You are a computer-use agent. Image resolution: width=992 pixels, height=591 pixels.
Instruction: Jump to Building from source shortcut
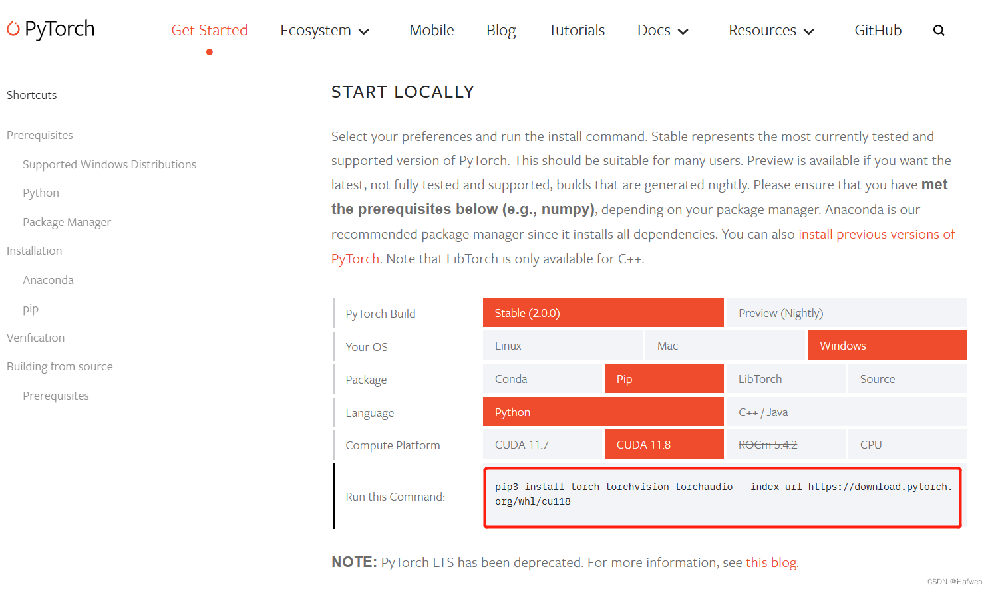coord(60,366)
